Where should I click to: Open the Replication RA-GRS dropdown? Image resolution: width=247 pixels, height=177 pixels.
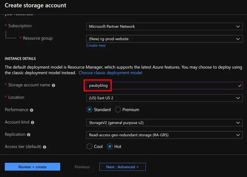click(165, 135)
